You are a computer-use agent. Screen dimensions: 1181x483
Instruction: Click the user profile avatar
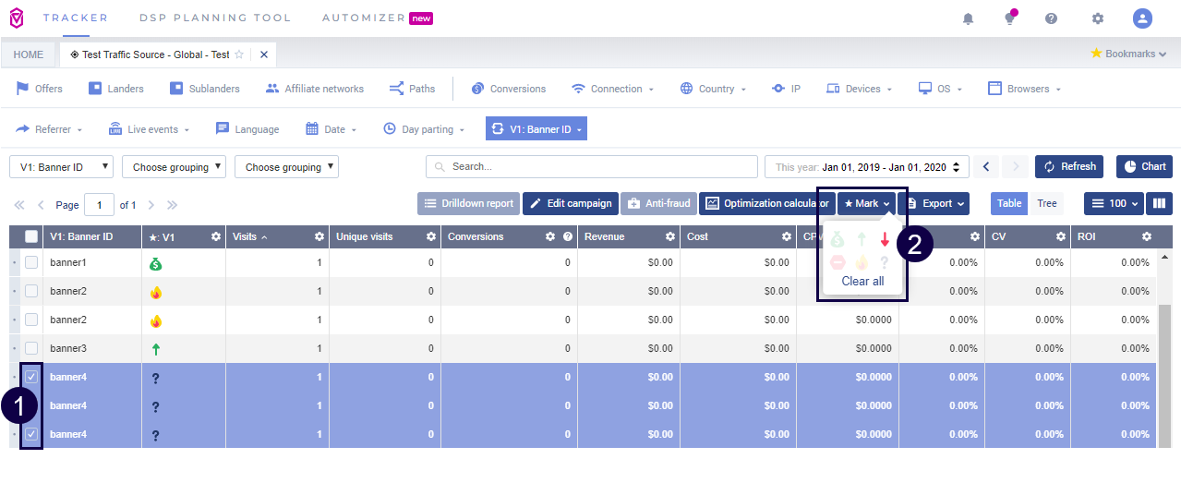pyautogui.click(x=1142, y=18)
